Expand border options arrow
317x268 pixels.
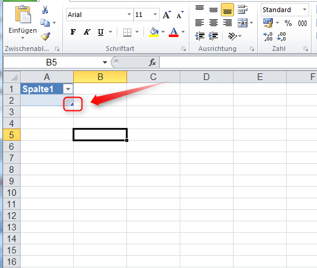137,32
